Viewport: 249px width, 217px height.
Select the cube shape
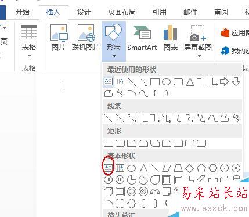[x=108, y=192]
